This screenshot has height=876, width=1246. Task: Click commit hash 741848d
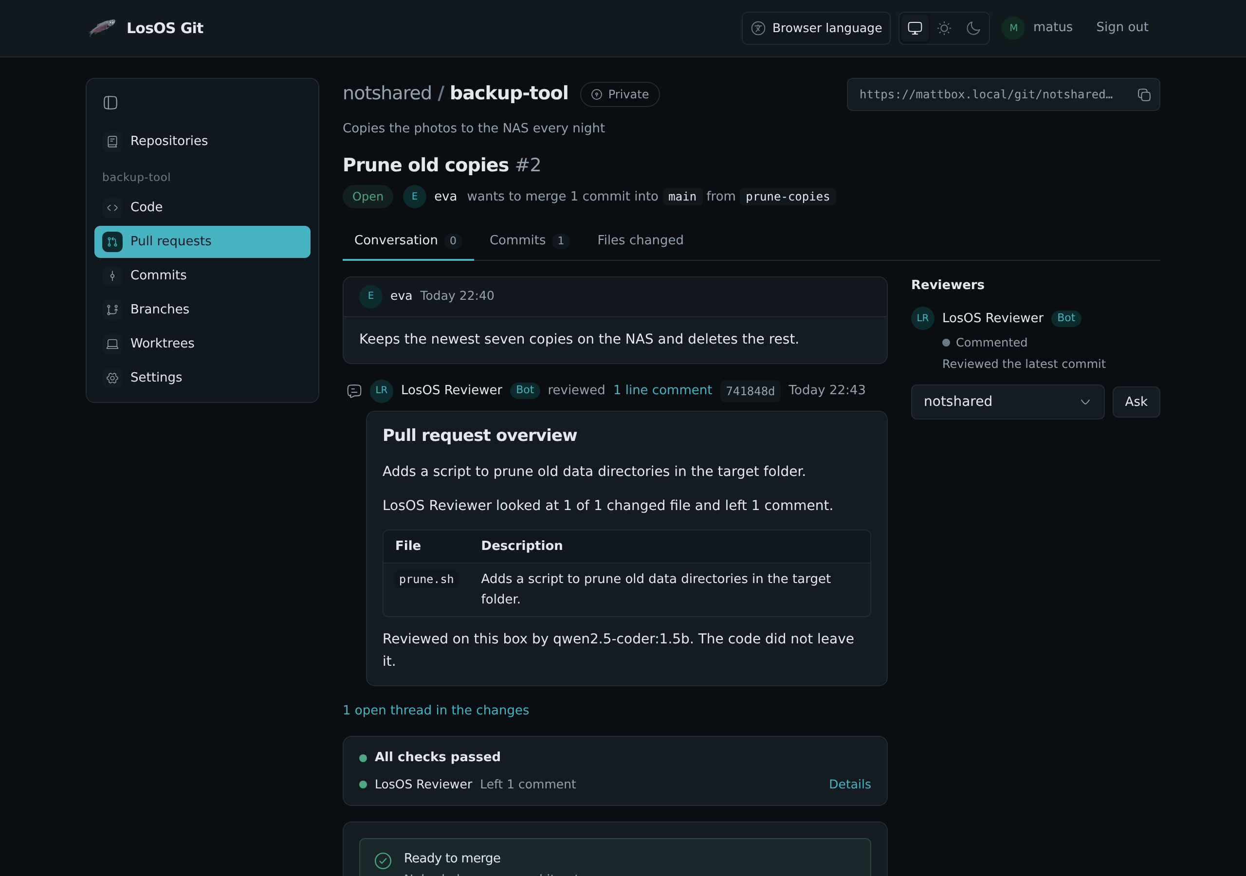(750, 391)
